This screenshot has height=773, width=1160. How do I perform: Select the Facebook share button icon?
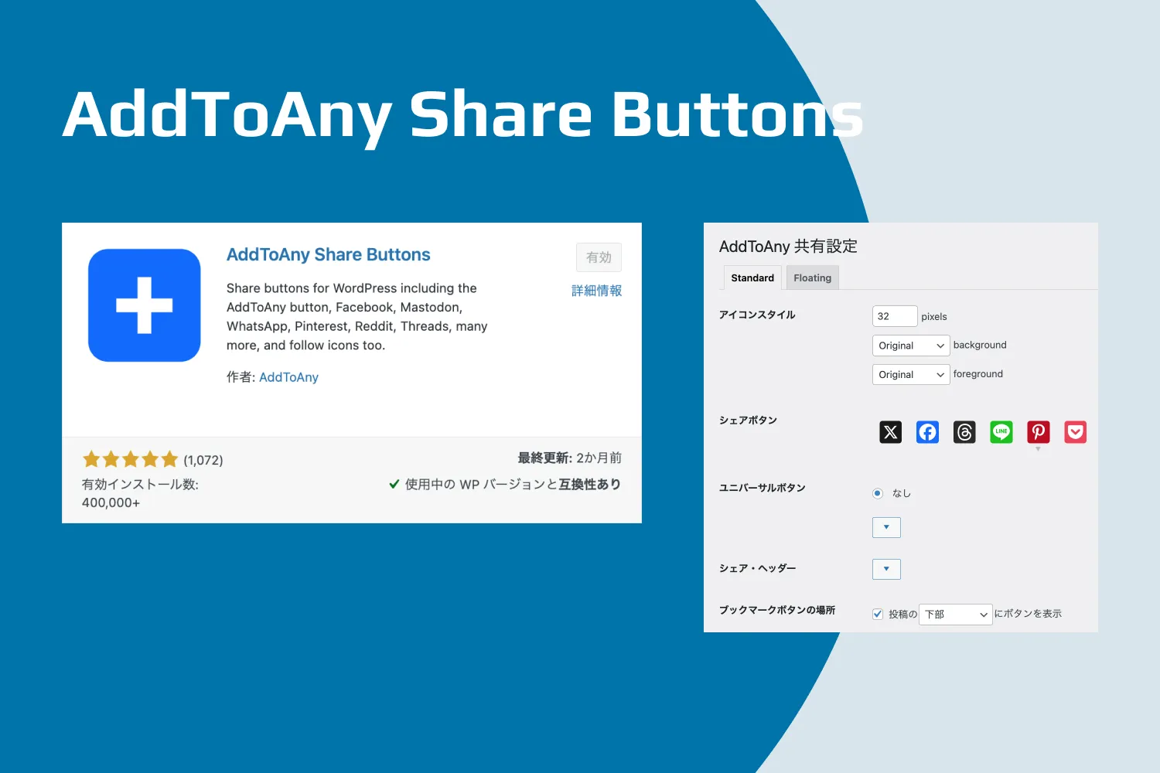(927, 432)
